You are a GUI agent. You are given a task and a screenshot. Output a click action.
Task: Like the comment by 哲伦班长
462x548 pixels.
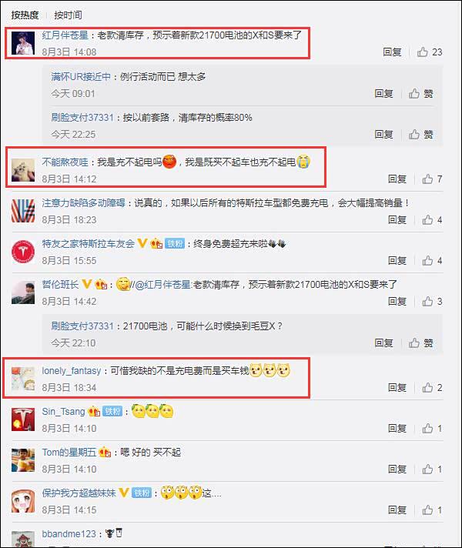(x=432, y=301)
